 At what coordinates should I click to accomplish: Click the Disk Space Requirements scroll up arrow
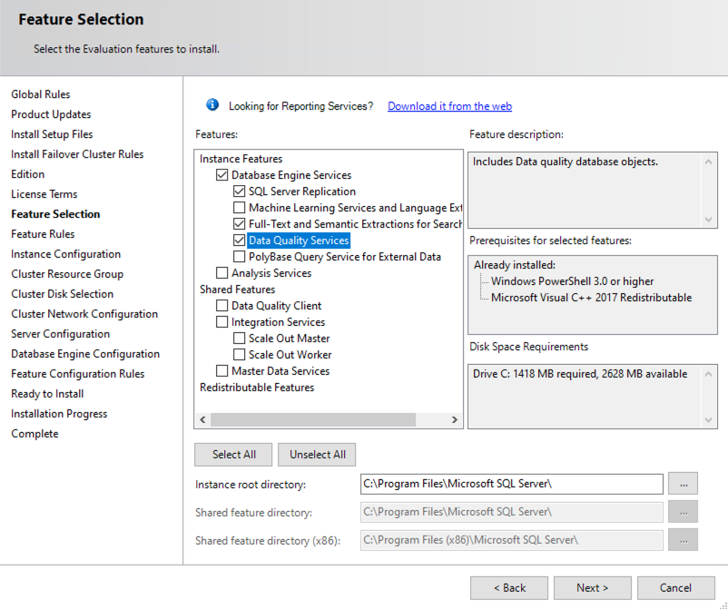pos(708,374)
